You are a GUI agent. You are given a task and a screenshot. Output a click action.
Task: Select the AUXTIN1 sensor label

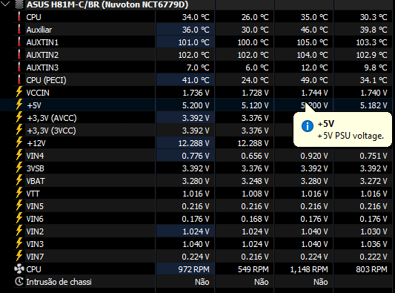42,42
